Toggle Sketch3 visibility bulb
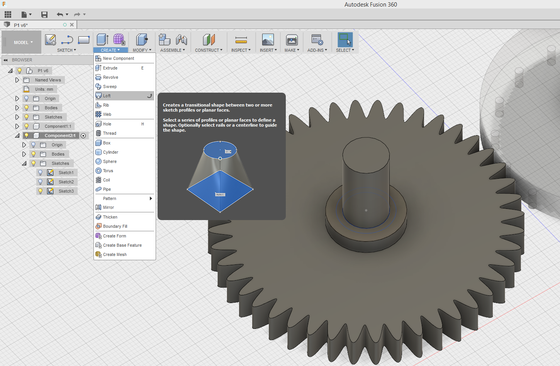560x366 pixels. coord(41,191)
